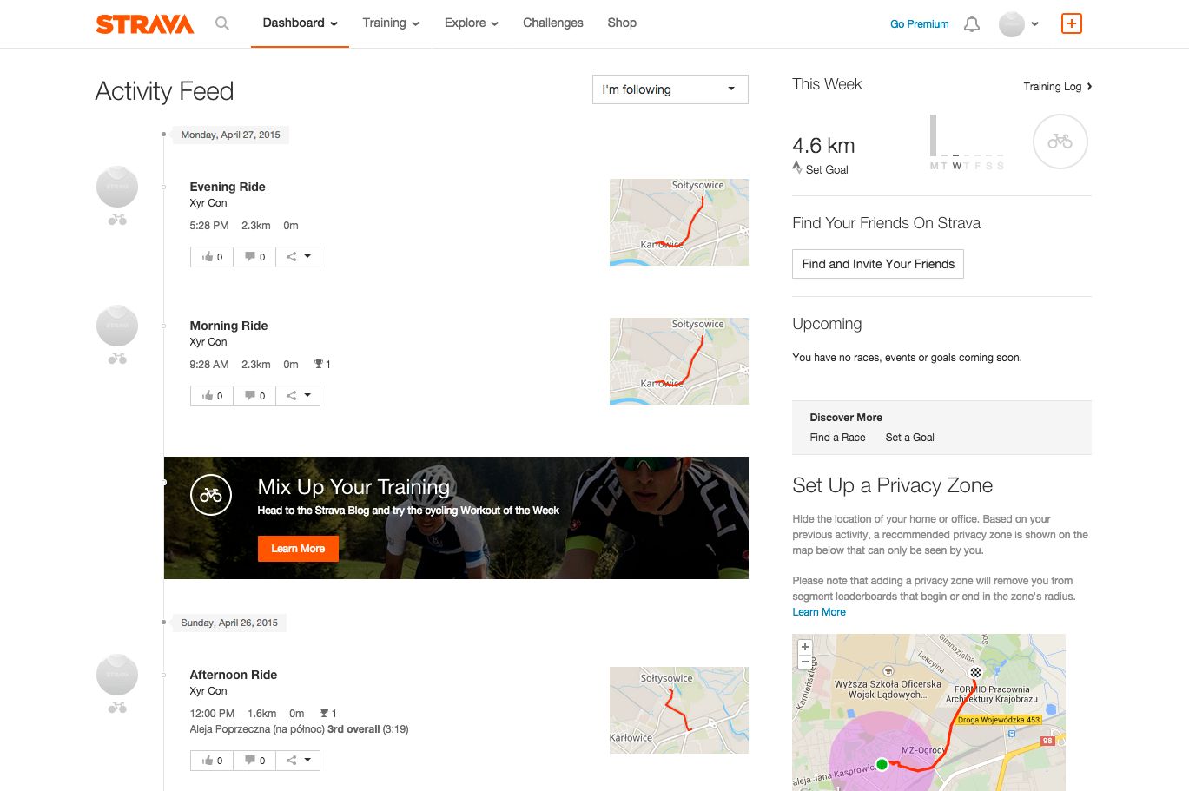Zoom out on the privacy zone map

805,661
